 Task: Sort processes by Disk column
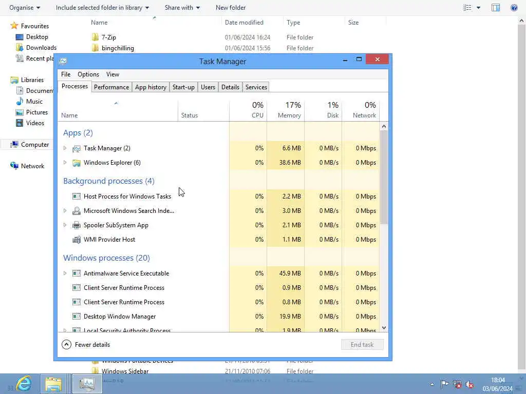click(x=324, y=110)
